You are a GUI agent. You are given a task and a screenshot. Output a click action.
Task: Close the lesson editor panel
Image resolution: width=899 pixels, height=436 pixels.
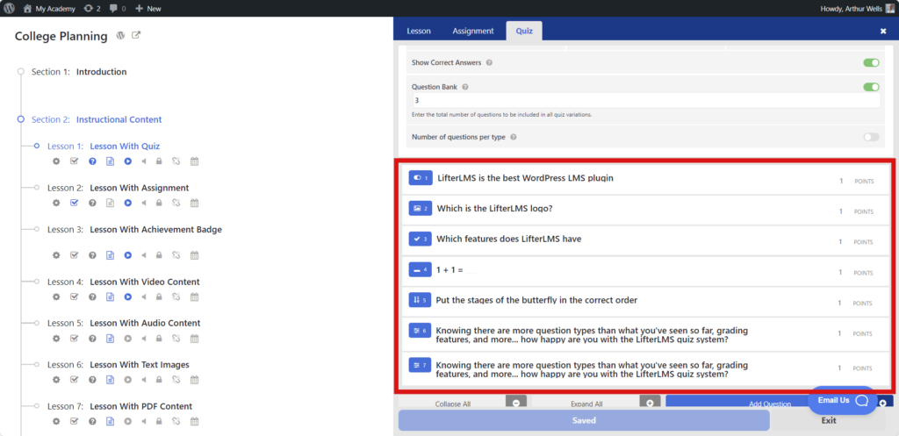click(x=883, y=32)
